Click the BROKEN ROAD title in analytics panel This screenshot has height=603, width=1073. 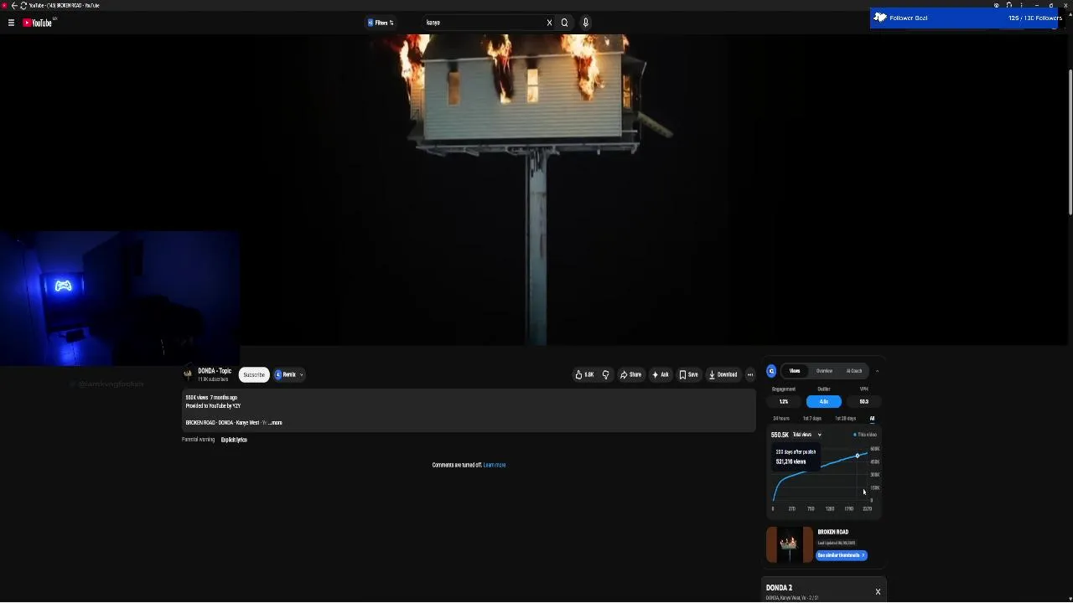[833, 532]
